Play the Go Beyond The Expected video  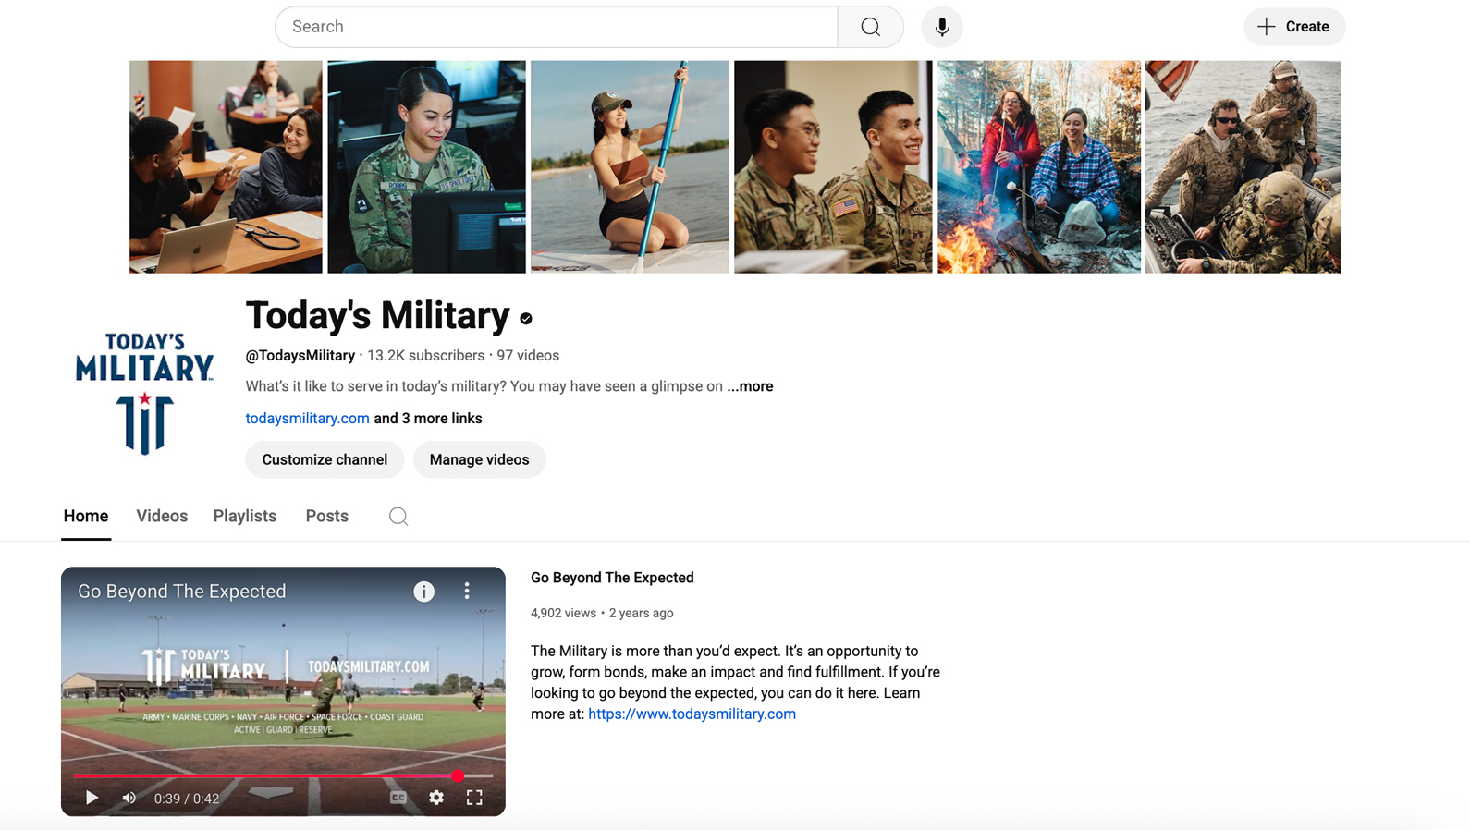pos(92,798)
